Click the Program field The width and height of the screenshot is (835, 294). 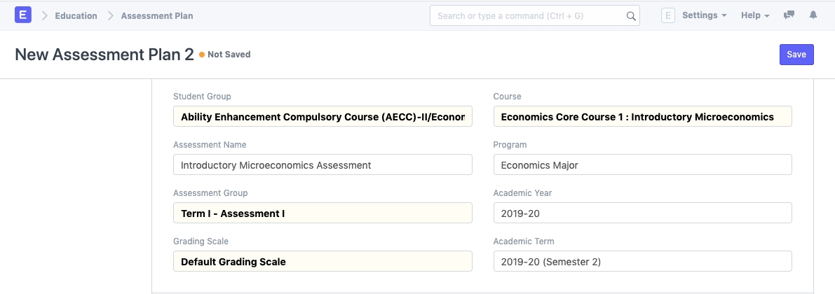(x=642, y=165)
